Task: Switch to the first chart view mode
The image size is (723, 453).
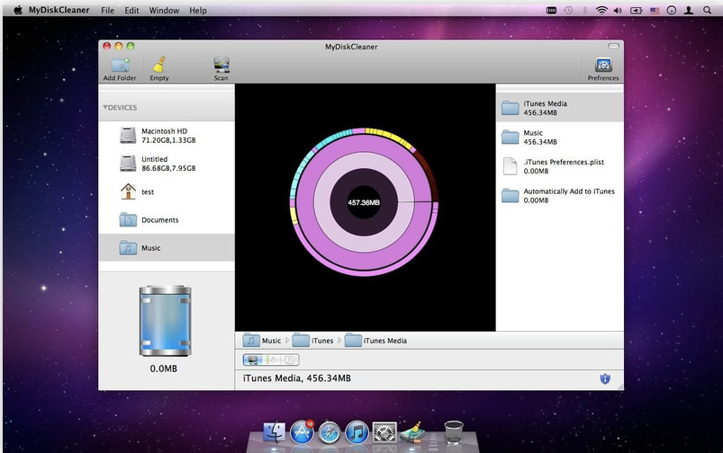Action: coord(252,360)
